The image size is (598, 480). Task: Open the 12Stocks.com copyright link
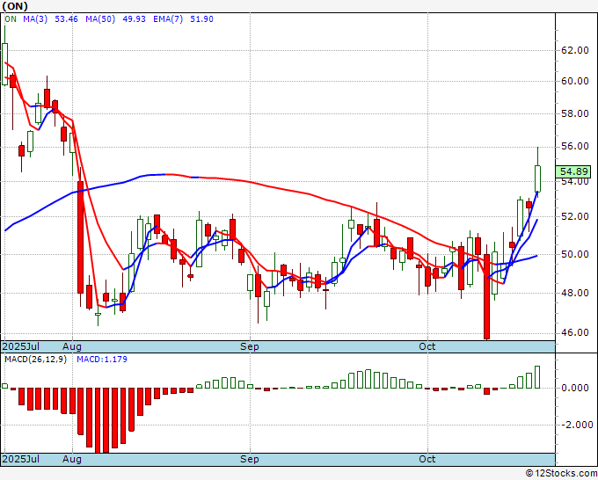click(x=561, y=474)
